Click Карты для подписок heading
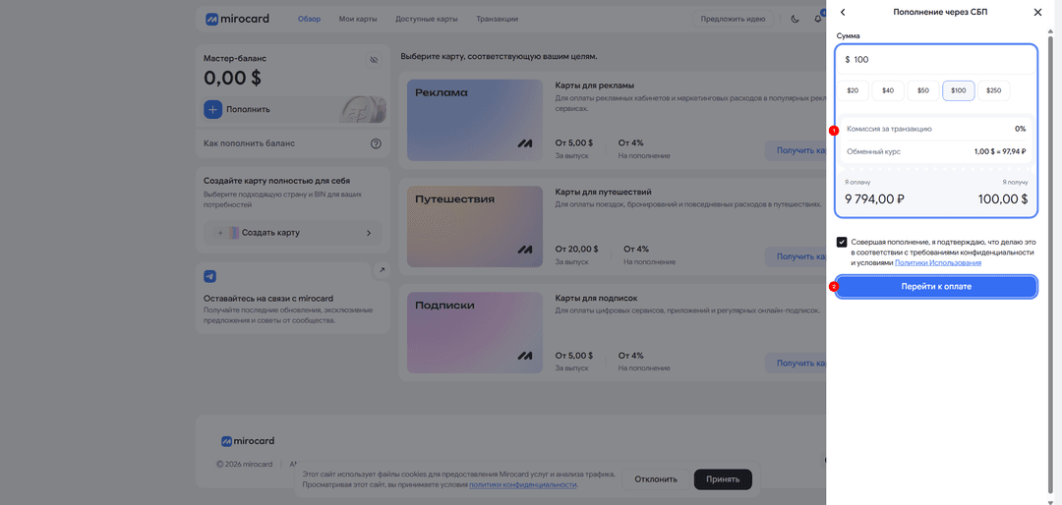 point(596,298)
